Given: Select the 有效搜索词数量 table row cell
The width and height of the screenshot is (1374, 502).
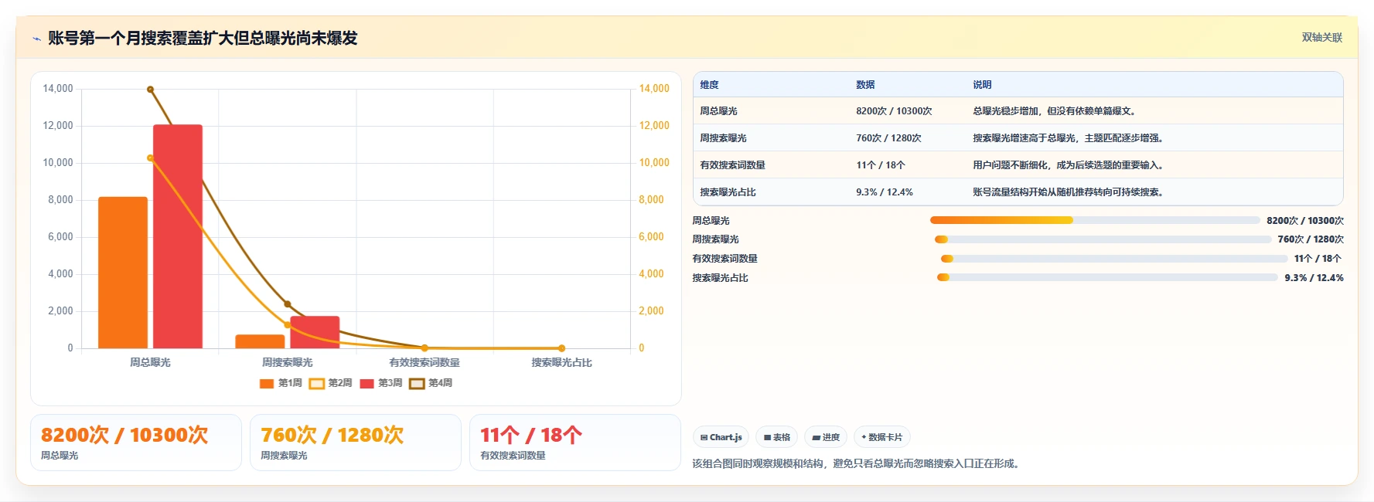Looking at the screenshot, I should tap(732, 165).
